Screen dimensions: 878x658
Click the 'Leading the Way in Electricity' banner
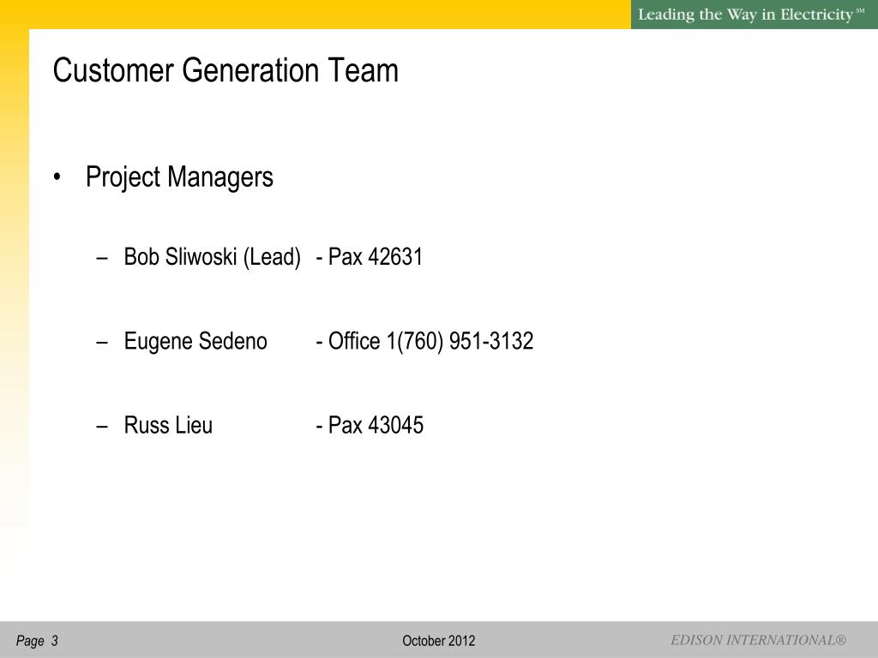click(x=755, y=15)
